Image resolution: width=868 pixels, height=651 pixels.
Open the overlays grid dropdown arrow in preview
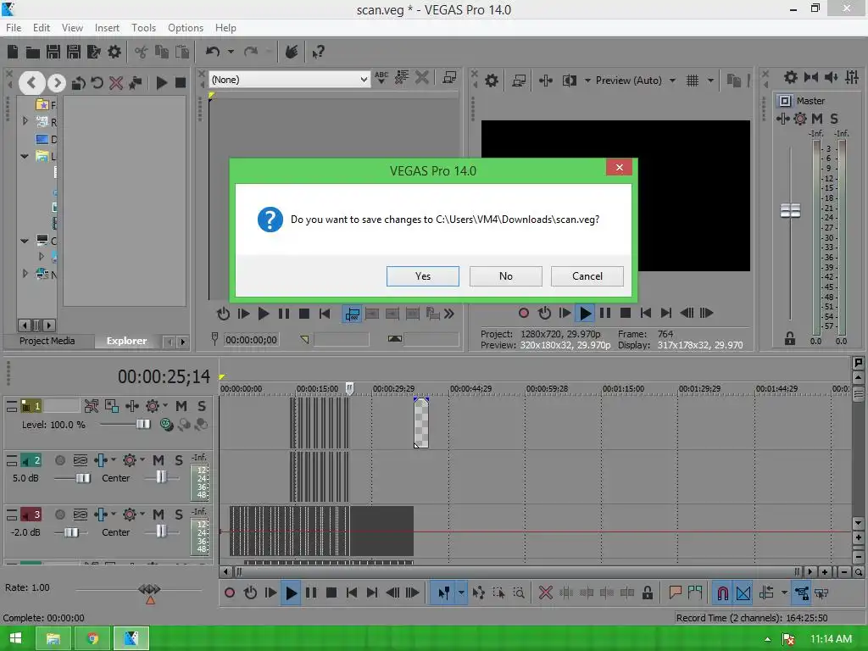pyautogui.click(x=710, y=81)
